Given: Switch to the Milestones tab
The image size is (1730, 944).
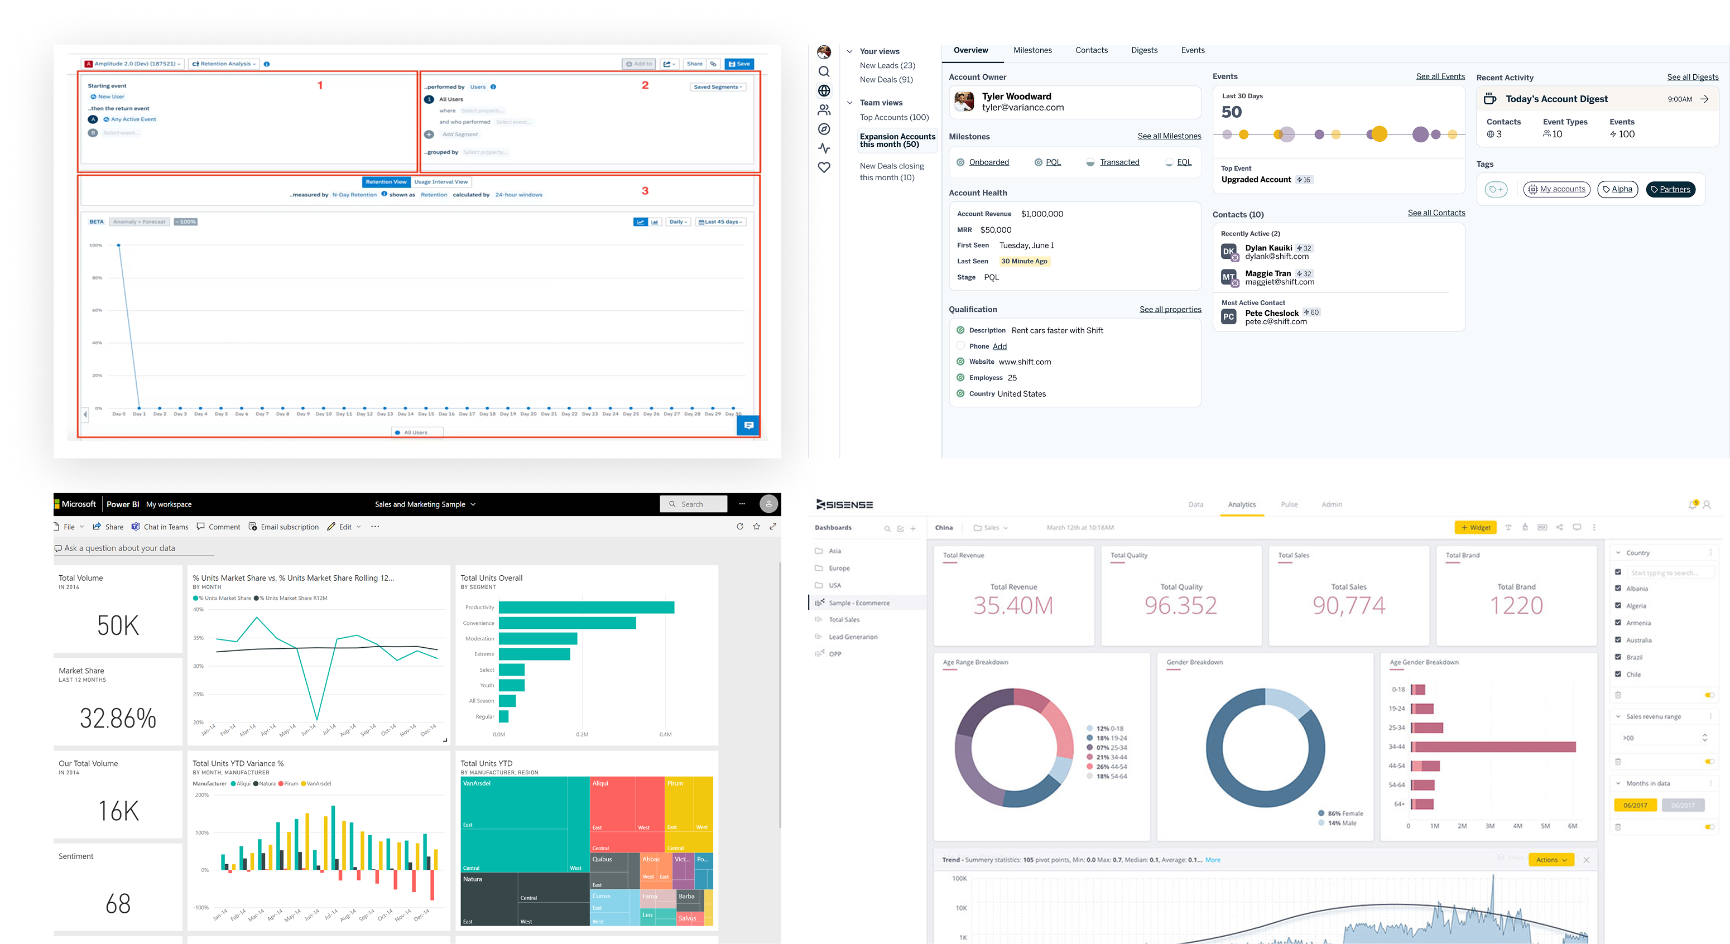Looking at the screenshot, I should 1032,51.
